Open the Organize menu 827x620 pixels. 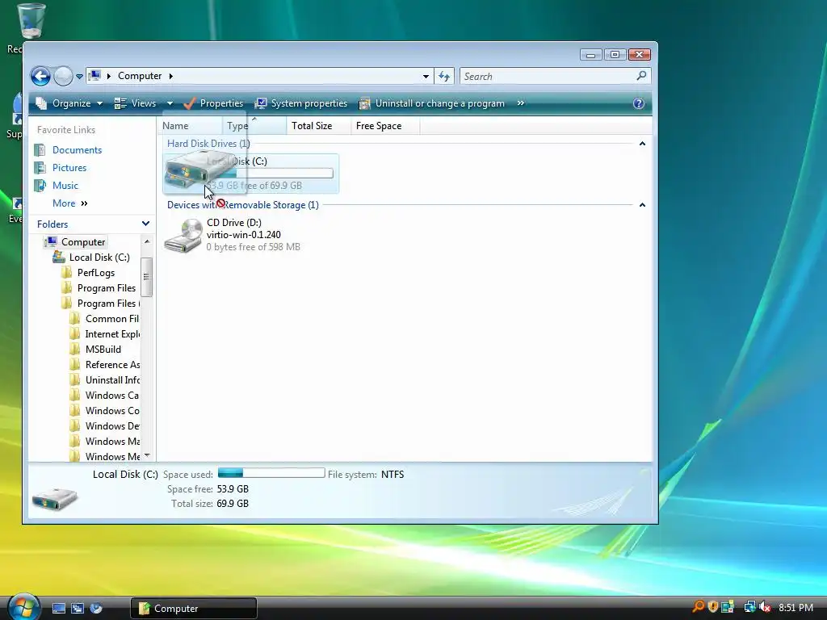[69, 103]
